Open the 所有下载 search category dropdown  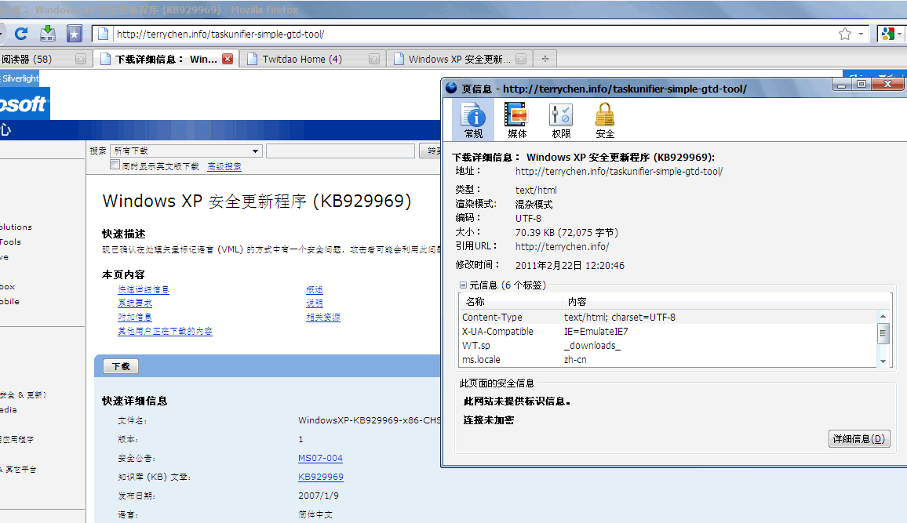pos(186,151)
